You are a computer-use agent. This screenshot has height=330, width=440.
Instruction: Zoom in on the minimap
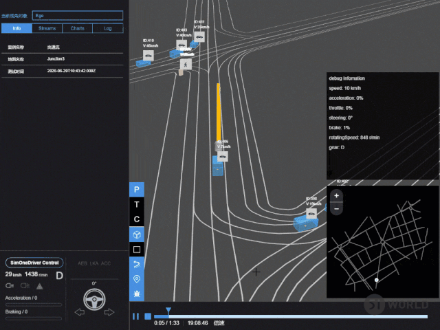pos(336,195)
